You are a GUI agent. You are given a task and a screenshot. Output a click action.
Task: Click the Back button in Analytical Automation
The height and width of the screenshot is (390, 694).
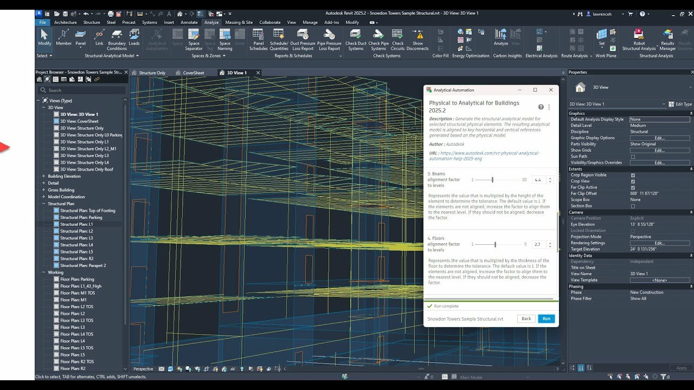(526, 318)
